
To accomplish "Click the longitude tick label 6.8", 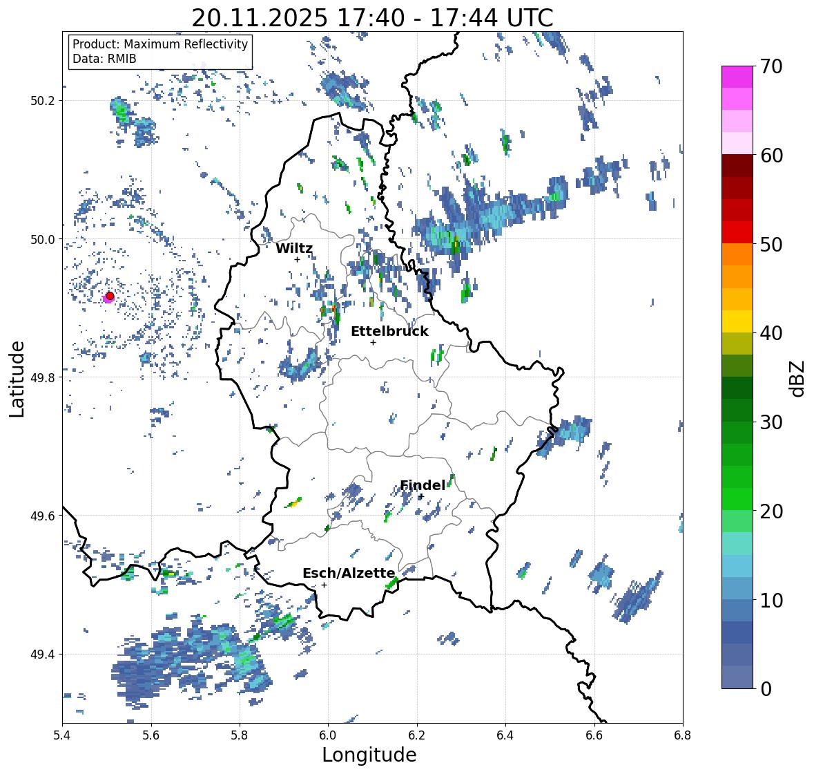I will (683, 735).
